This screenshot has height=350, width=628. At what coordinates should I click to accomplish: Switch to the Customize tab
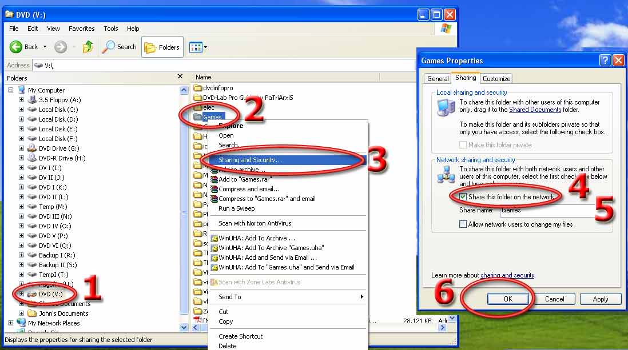click(496, 79)
